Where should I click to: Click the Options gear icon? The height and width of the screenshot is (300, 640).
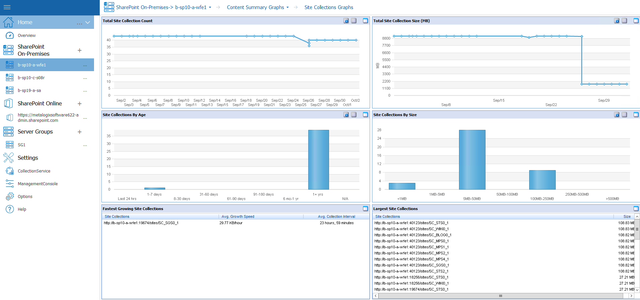point(10,196)
